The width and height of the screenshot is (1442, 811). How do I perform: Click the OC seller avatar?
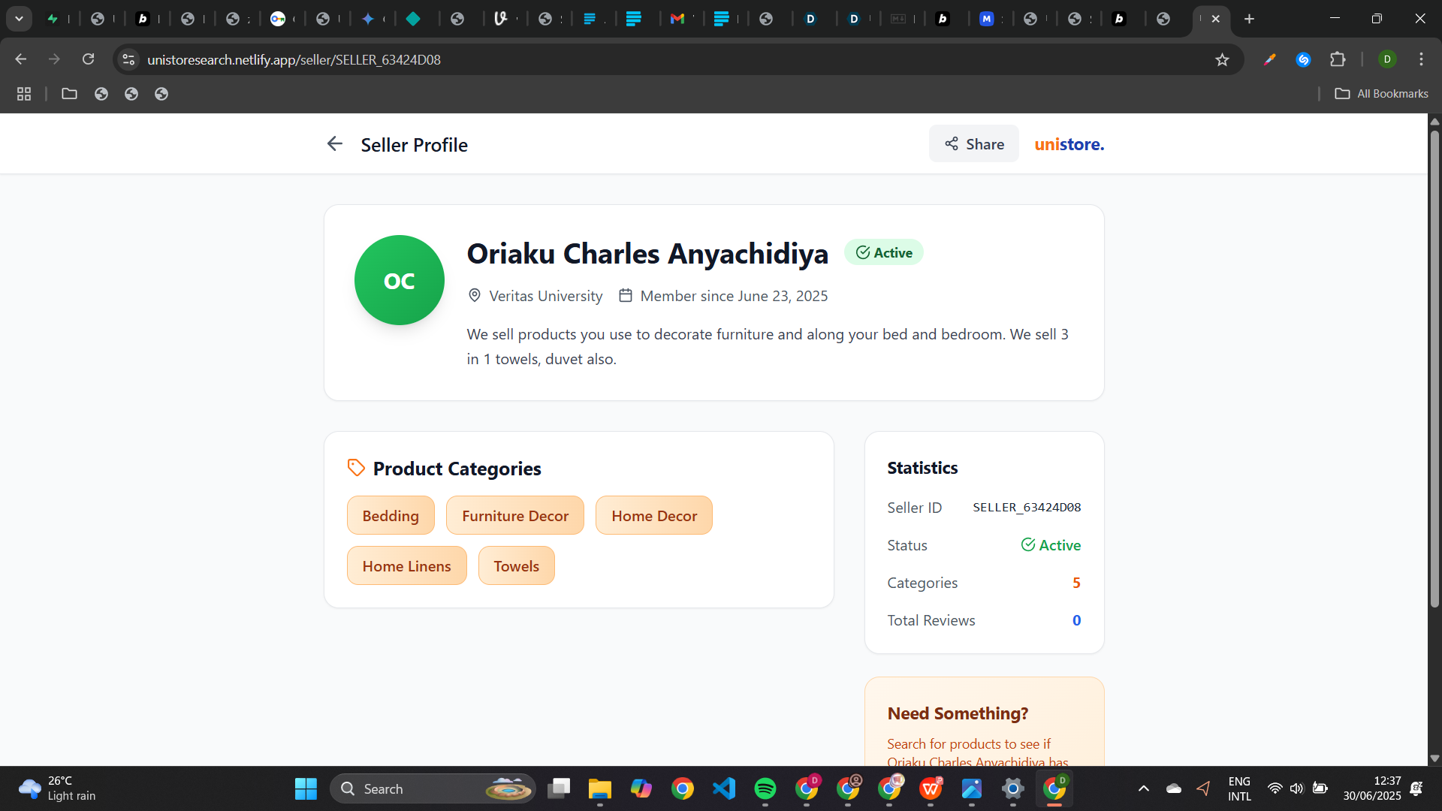pyautogui.click(x=399, y=280)
